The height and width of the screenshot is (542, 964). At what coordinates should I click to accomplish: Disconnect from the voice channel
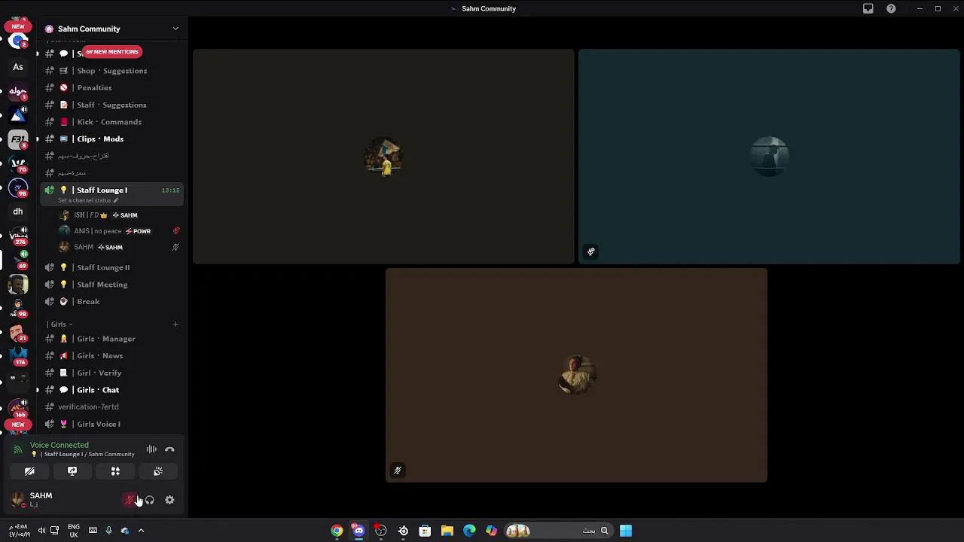169,449
